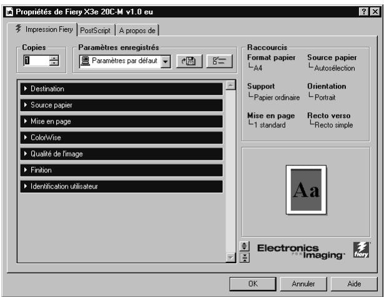
Task: Expand the Mise en page section bar
Action: tap(122, 121)
